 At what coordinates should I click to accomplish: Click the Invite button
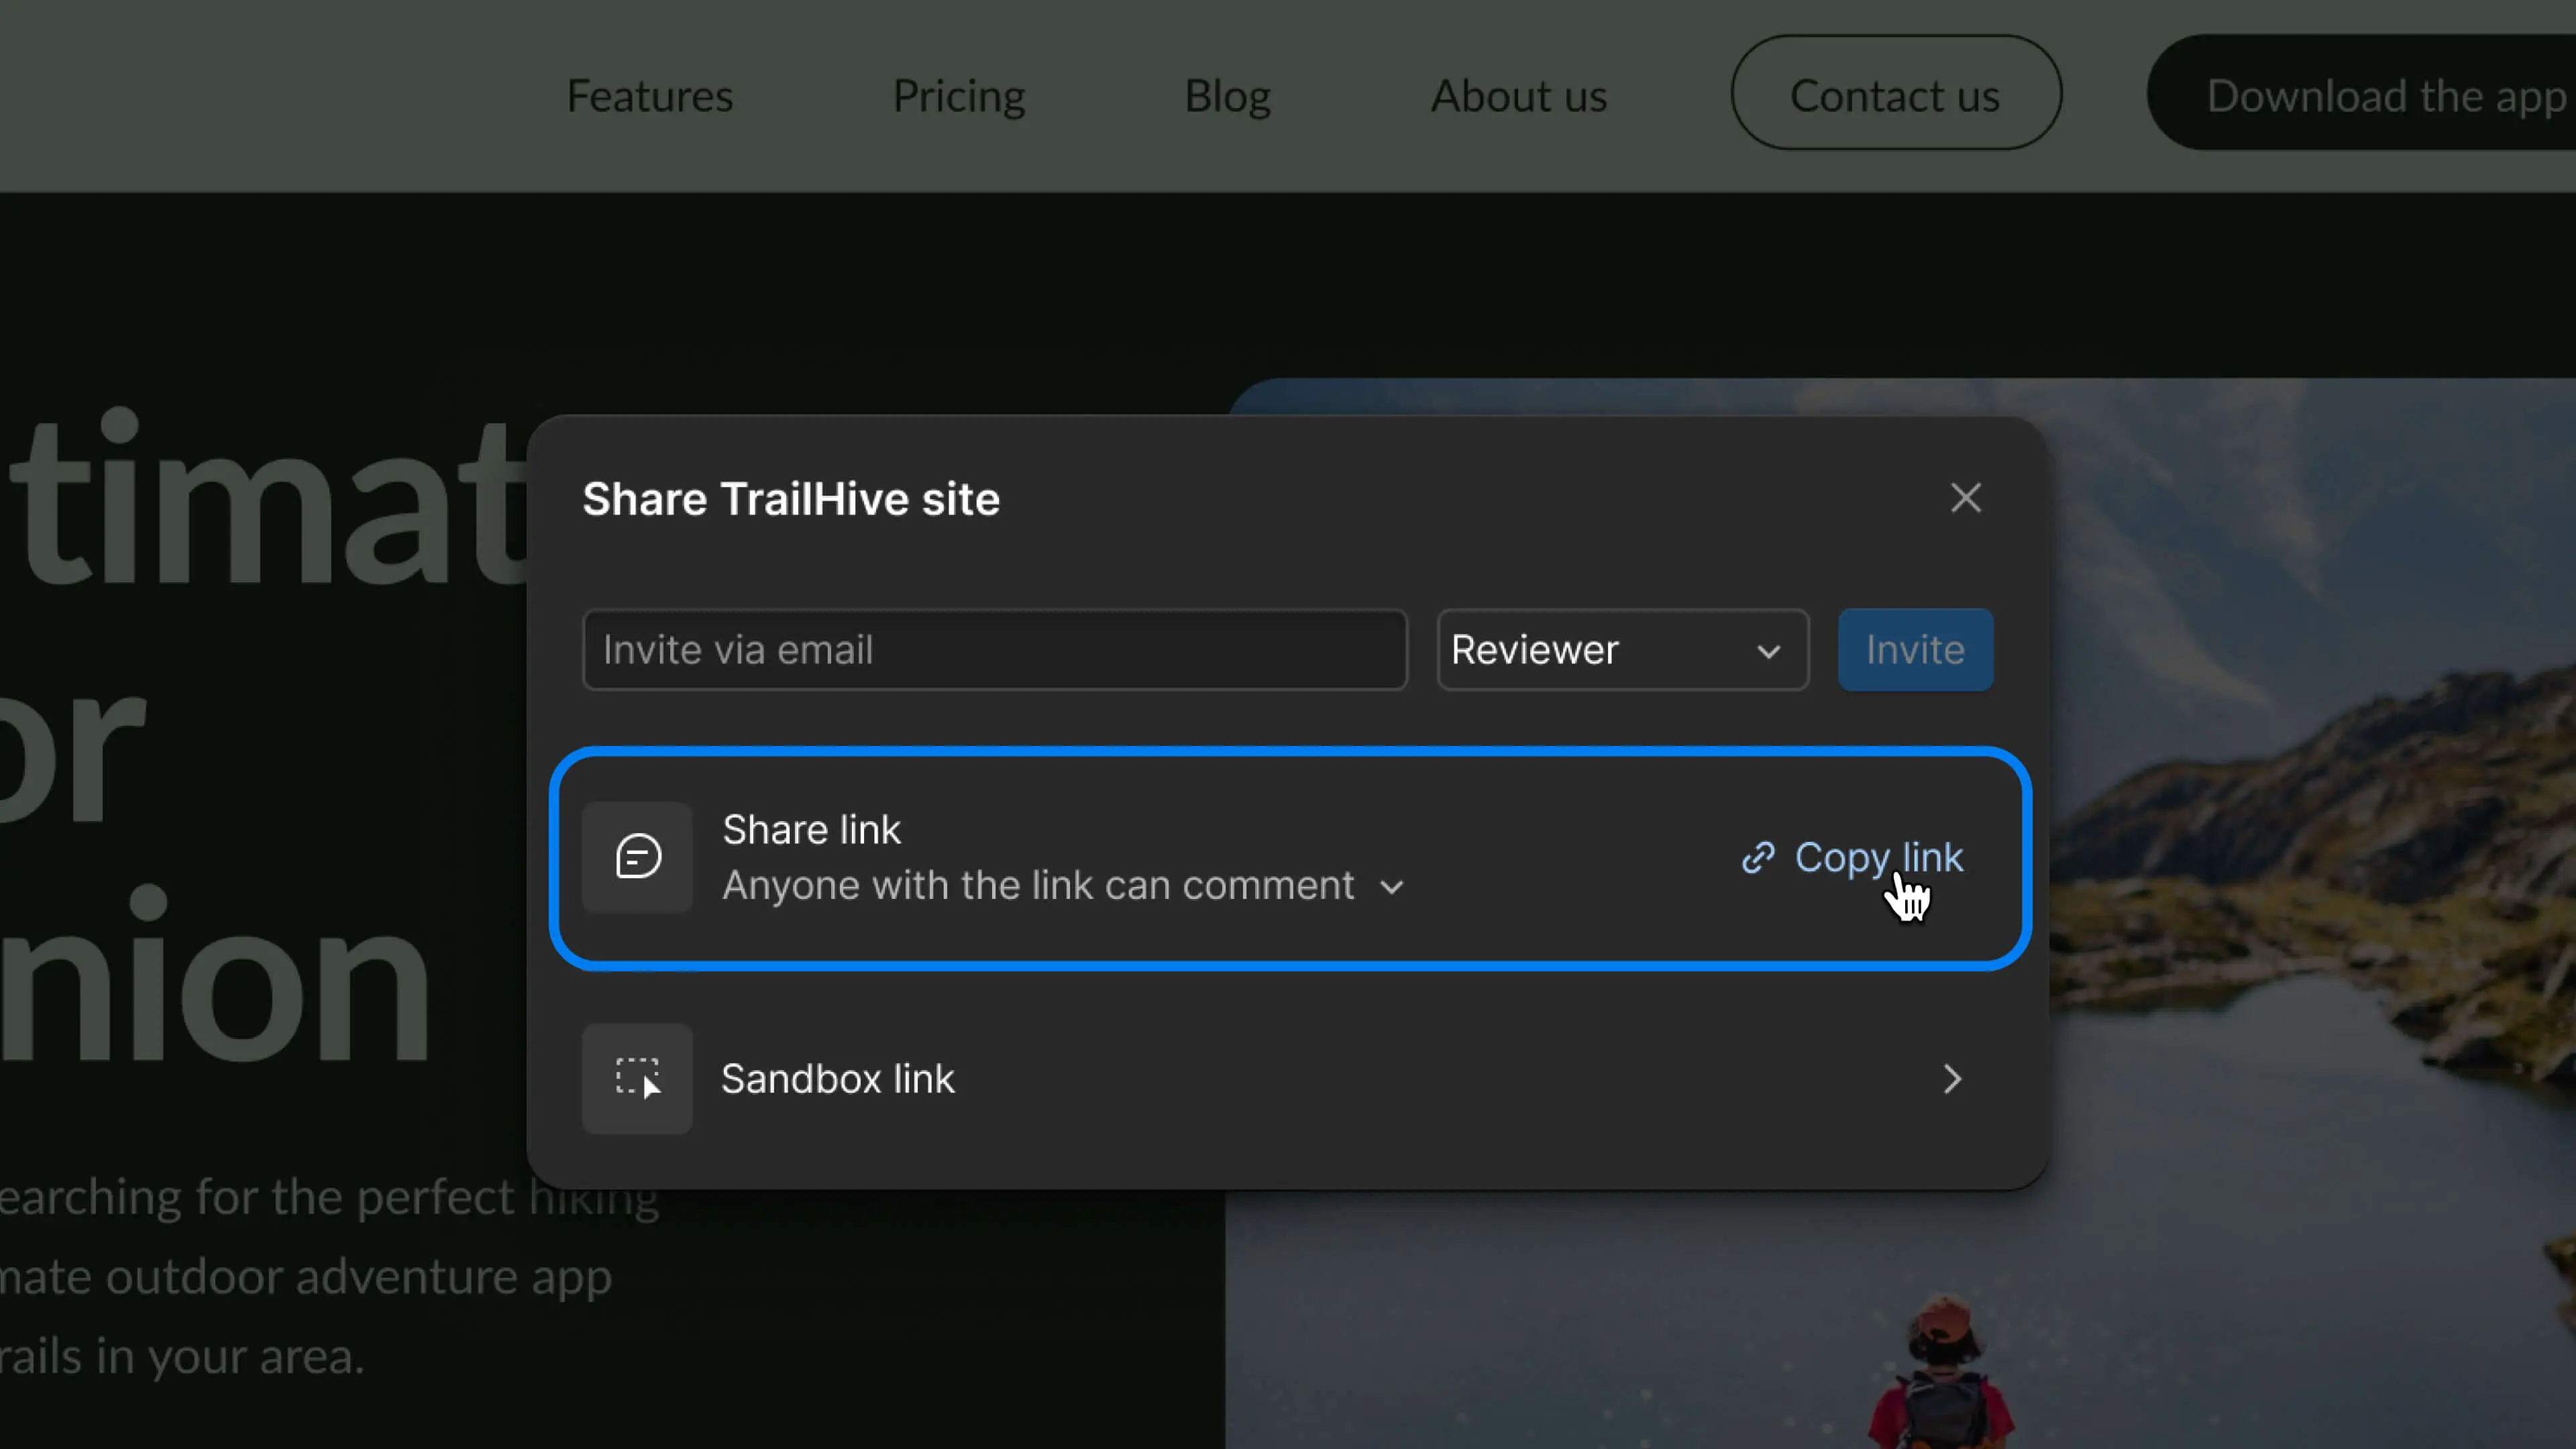pos(1915,650)
